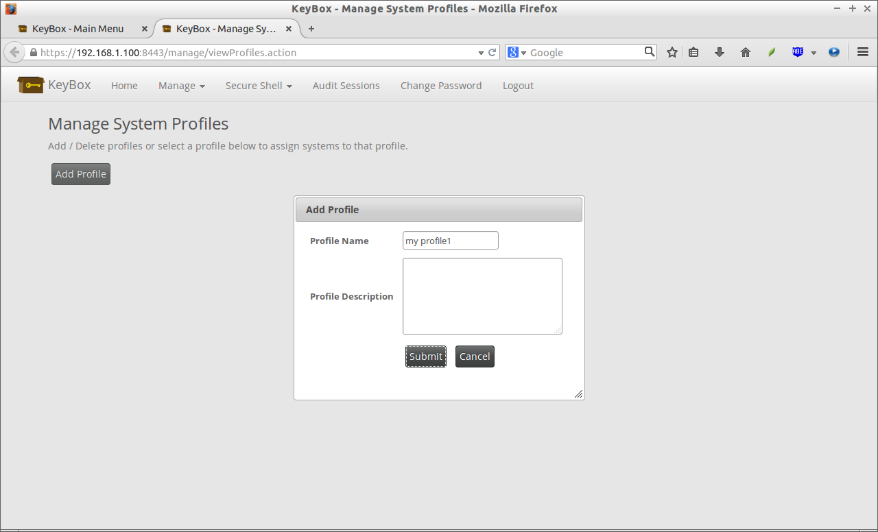
Task: Click Logout in the navigation bar
Action: pyautogui.click(x=518, y=86)
